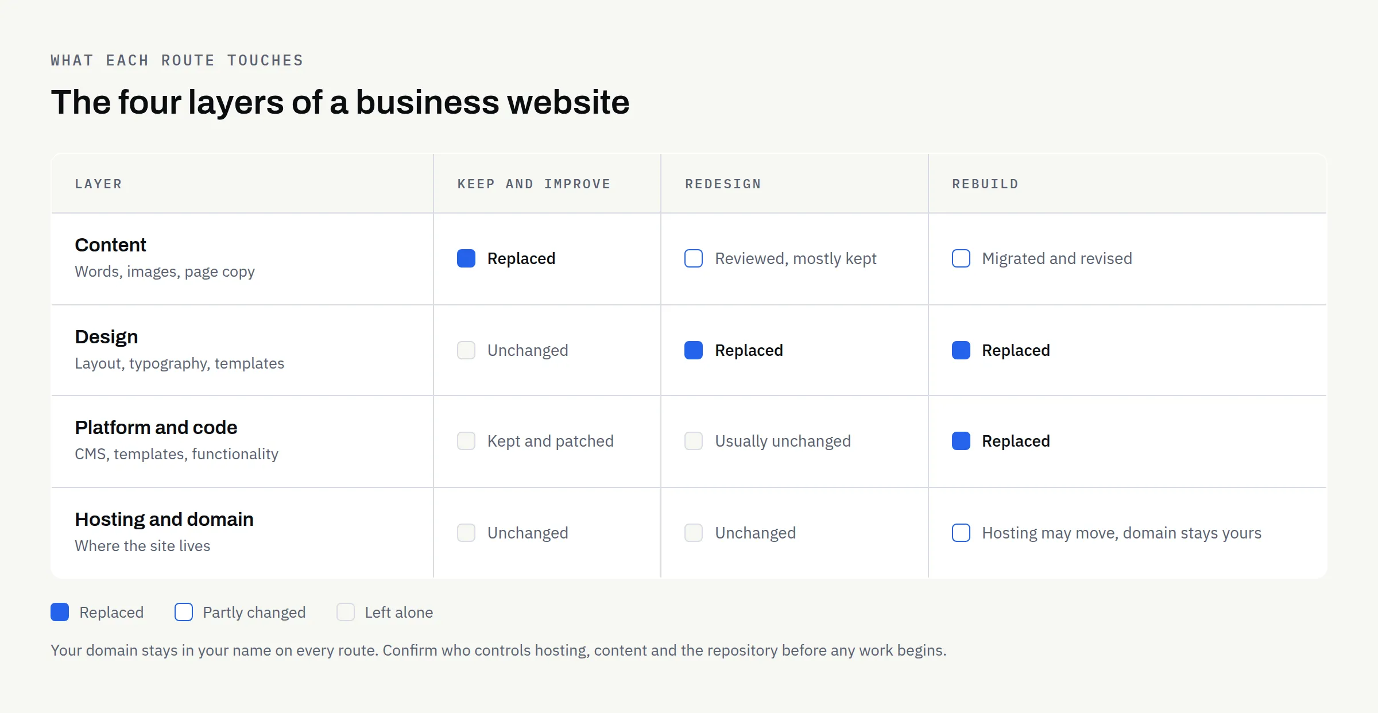The height and width of the screenshot is (713, 1378).
Task: Click the Left alone legend swatch
Action: [x=346, y=612]
